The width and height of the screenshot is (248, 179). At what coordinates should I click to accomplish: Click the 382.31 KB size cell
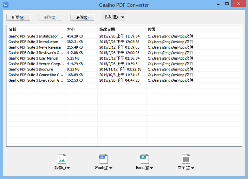(75, 42)
